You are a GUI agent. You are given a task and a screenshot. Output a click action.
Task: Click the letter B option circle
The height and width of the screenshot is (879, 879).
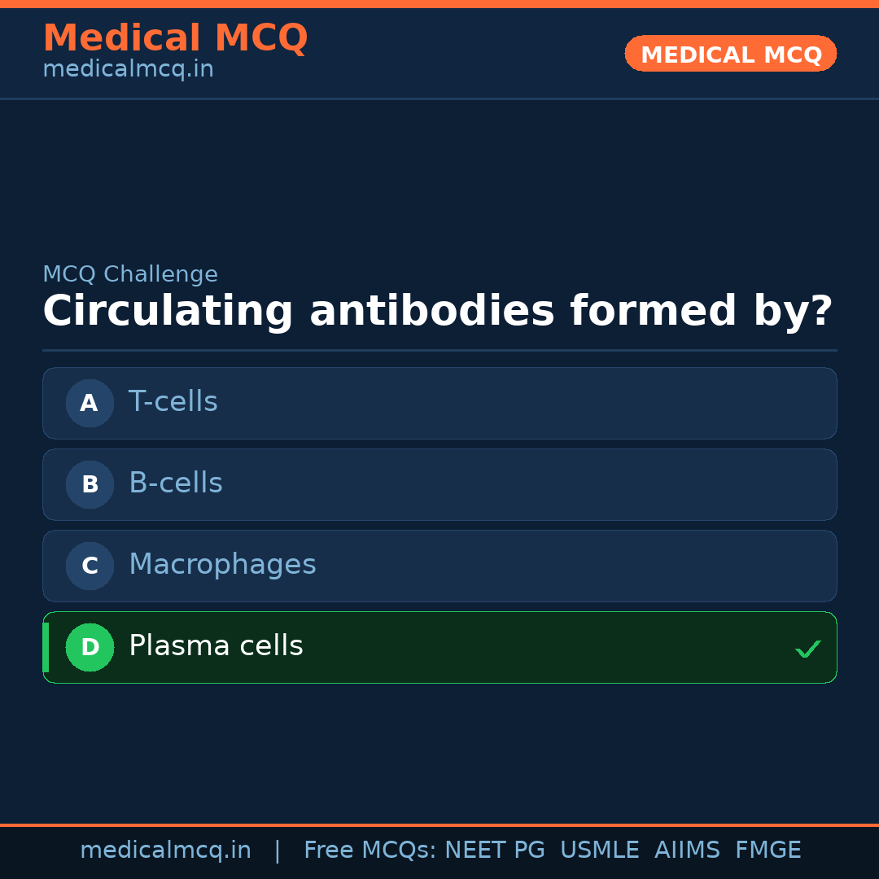90,484
